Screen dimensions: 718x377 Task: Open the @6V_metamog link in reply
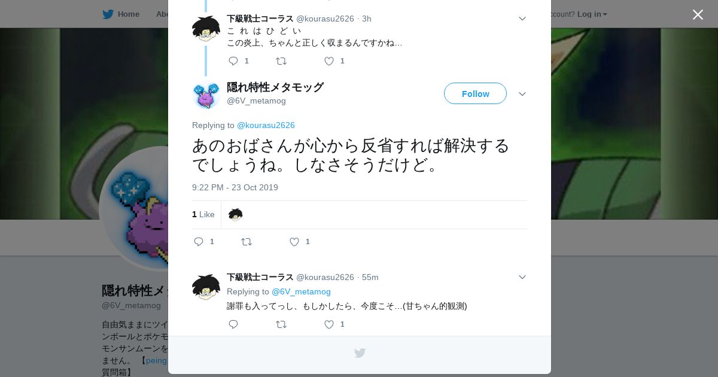pos(301,291)
